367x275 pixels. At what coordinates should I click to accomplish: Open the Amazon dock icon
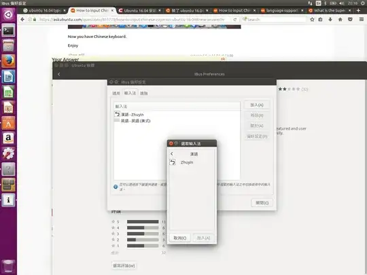click(x=8, y=139)
